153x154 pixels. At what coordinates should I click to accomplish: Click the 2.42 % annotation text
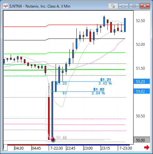coord(105,83)
